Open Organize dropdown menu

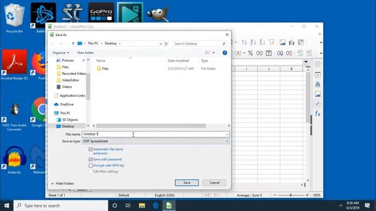(61, 53)
